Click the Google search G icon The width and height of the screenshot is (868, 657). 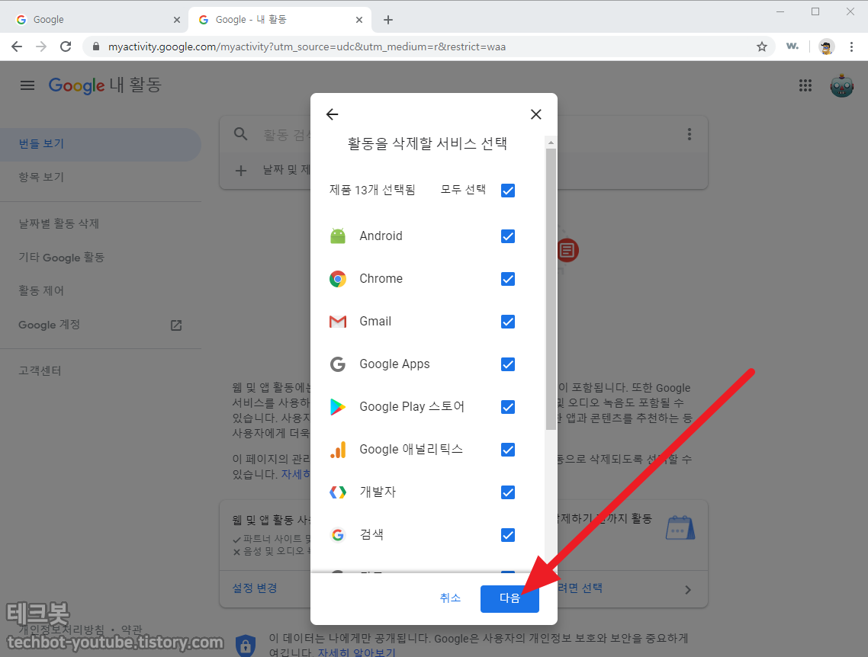(x=338, y=535)
